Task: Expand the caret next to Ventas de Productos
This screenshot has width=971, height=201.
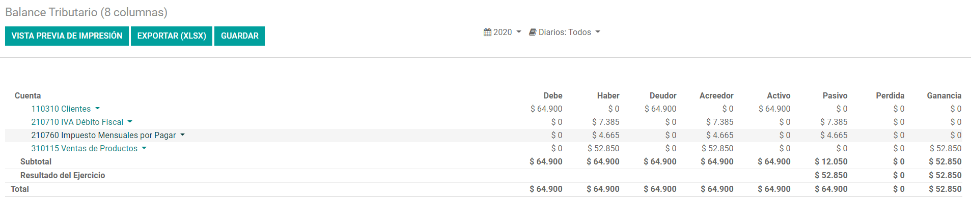Action: point(144,148)
